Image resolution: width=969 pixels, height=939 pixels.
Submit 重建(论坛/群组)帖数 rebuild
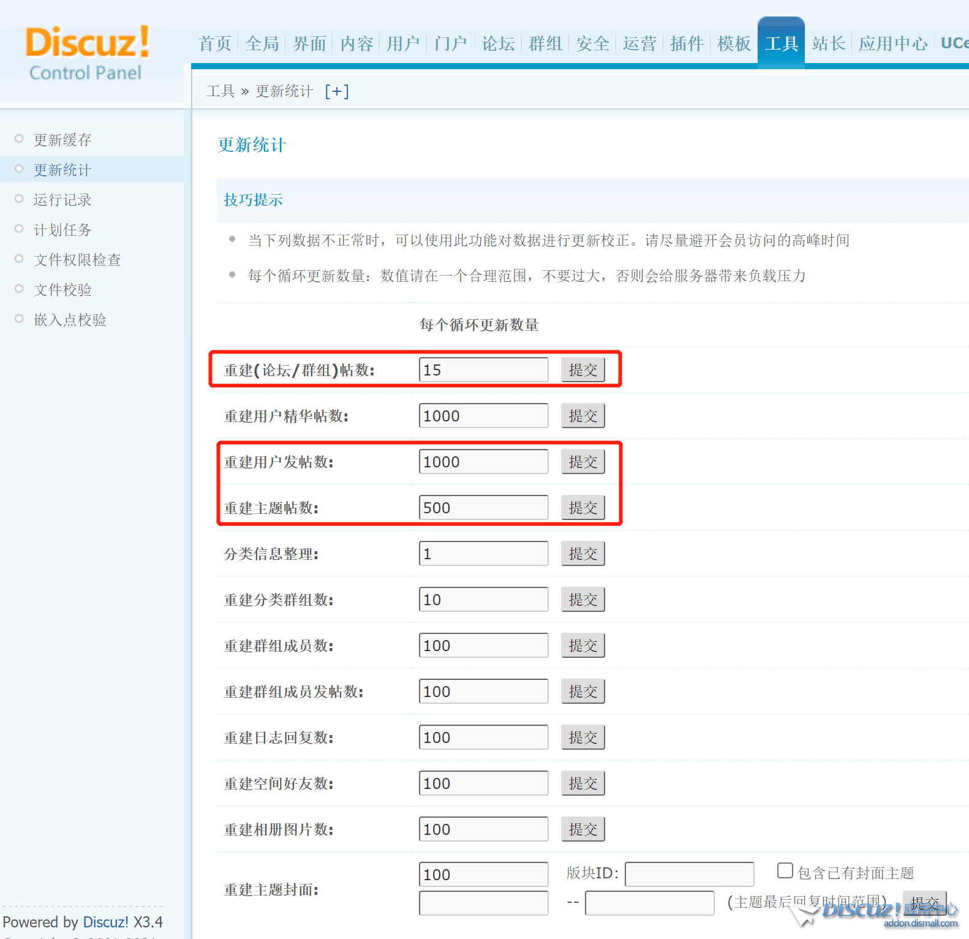coord(583,370)
